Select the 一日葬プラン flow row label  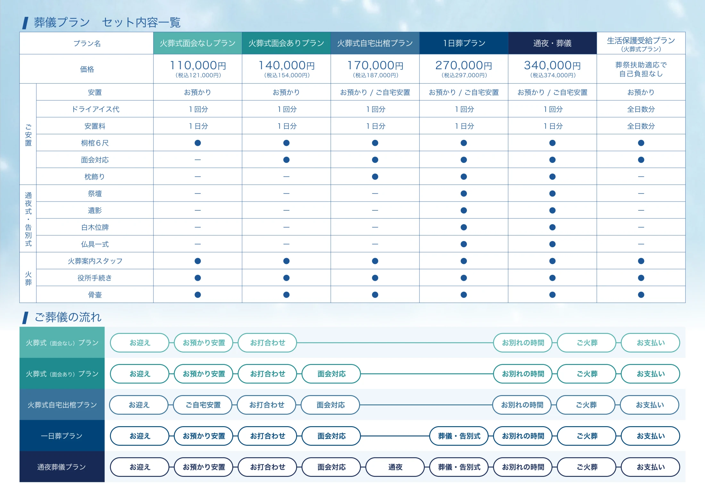62,436
